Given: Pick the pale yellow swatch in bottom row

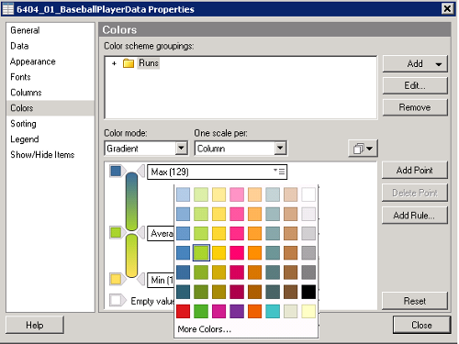Looking at the screenshot, I should click(308, 311).
